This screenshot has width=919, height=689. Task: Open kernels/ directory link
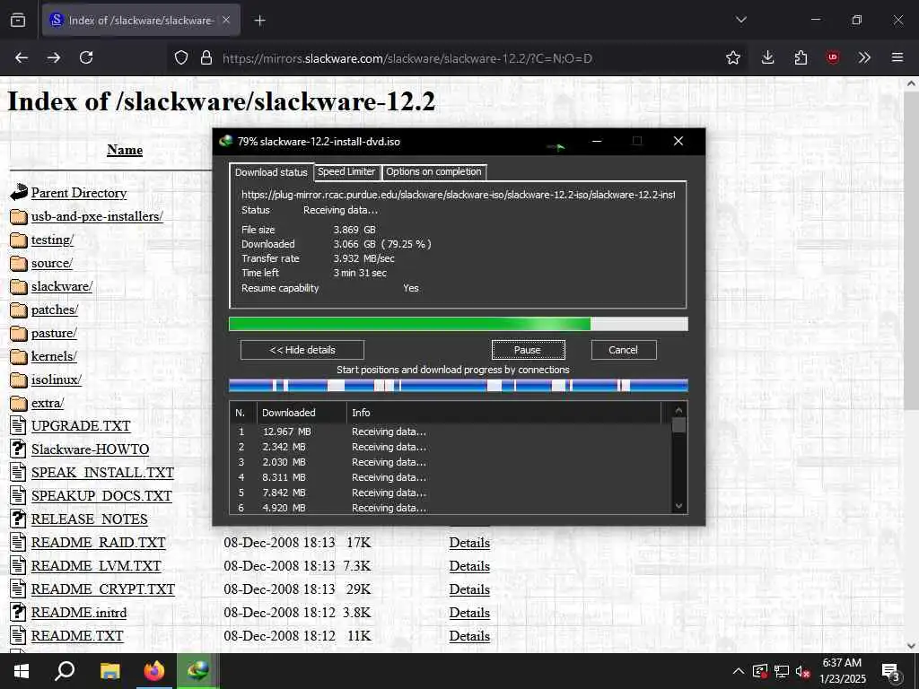(54, 356)
